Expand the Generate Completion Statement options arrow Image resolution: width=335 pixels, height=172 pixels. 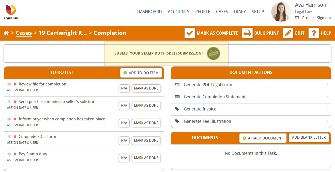(x=327, y=97)
